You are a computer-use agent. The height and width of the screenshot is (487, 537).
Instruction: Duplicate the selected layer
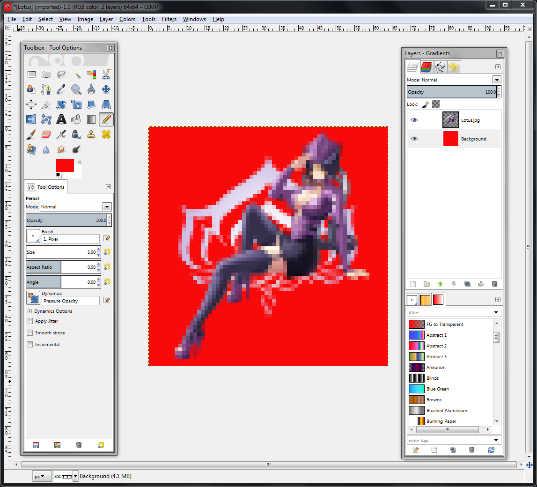[467, 284]
